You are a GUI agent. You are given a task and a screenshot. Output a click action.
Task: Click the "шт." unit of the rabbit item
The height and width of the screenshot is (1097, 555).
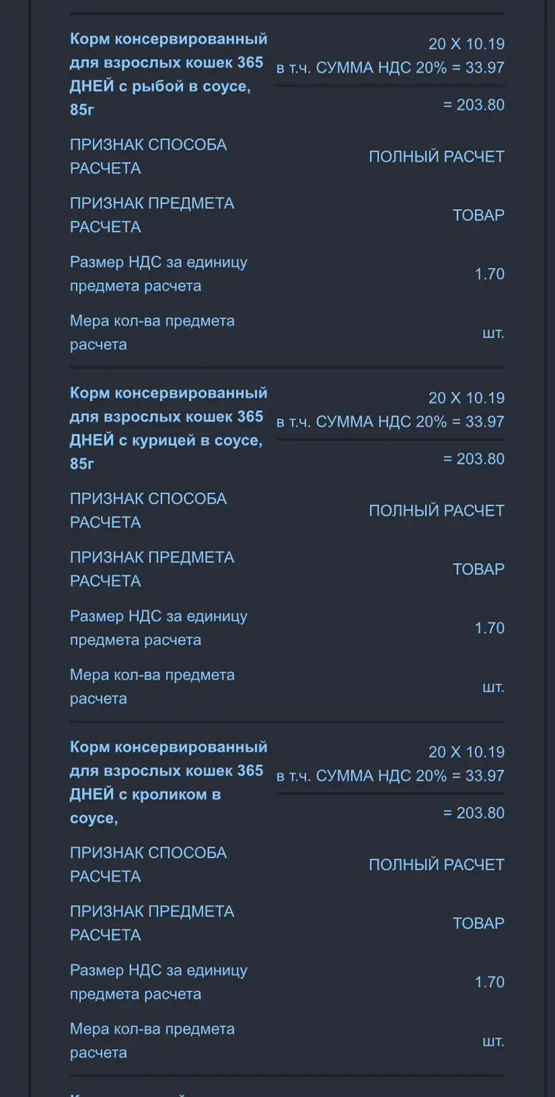[x=493, y=1041]
